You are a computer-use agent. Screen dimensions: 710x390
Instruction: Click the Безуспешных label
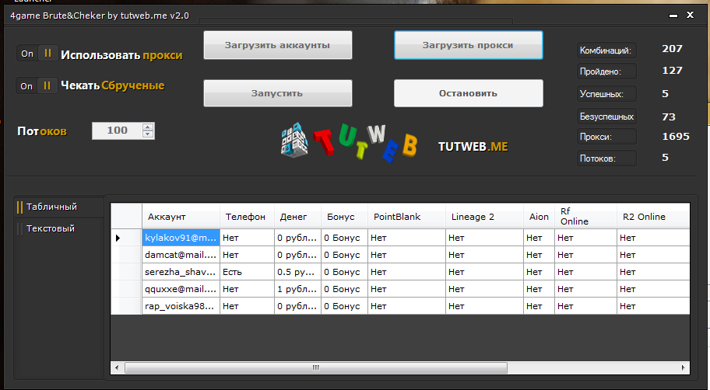point(606,117)
